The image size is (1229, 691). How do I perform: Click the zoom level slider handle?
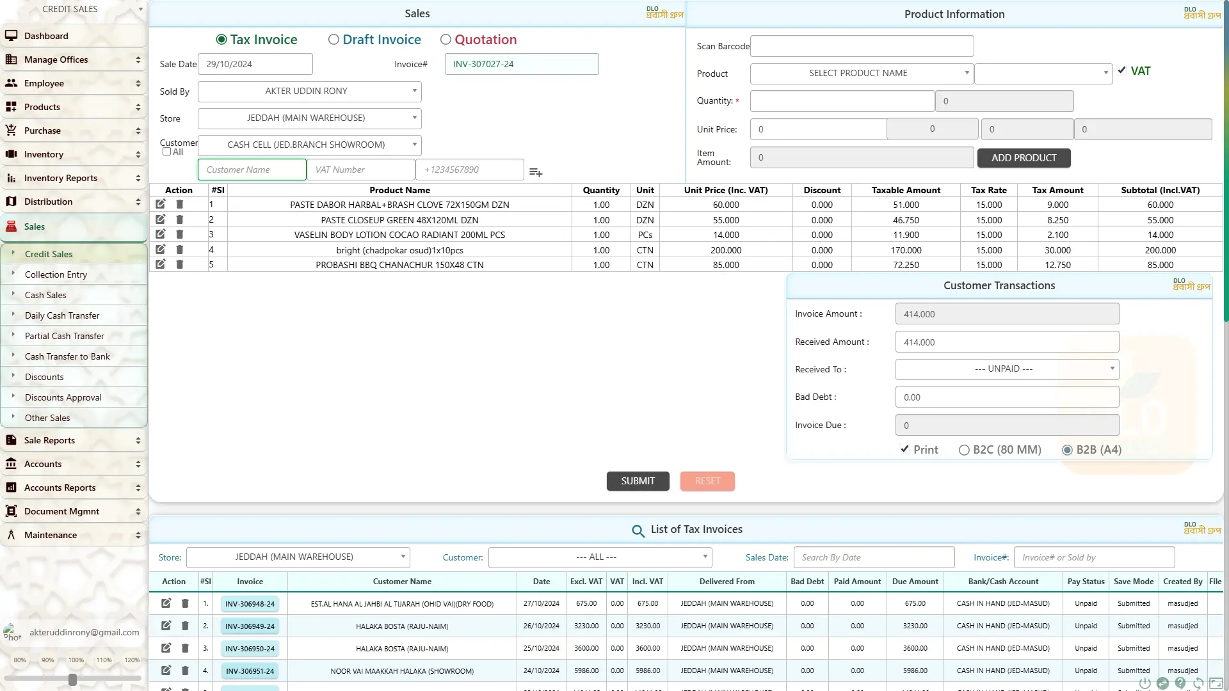pyautogui.click(x=72, y=679)
